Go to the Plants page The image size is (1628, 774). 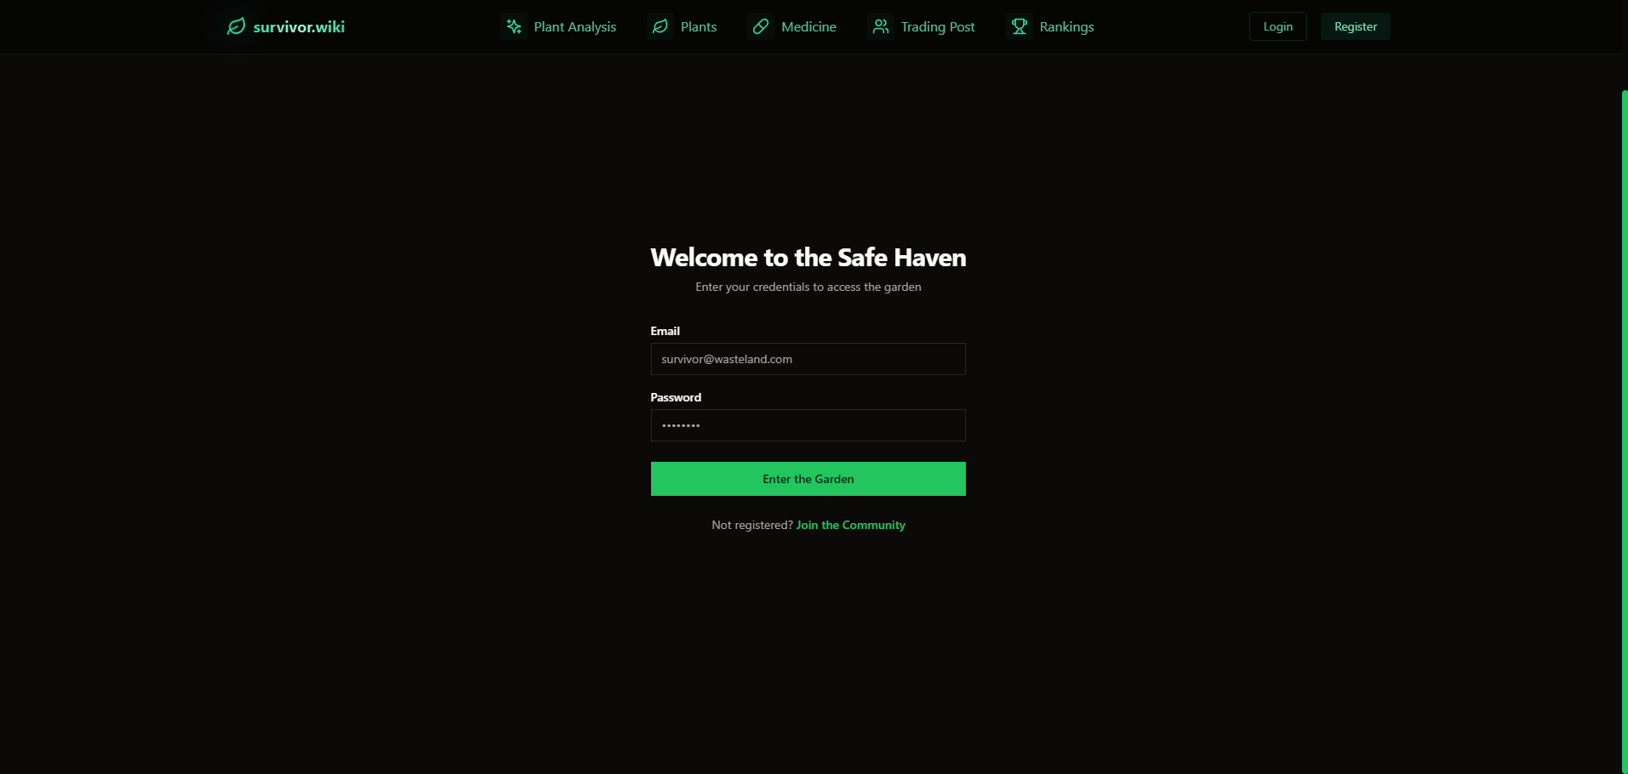(x=699, y=26)
